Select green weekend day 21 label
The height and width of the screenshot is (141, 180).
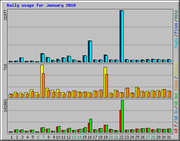tap(116, 137)
